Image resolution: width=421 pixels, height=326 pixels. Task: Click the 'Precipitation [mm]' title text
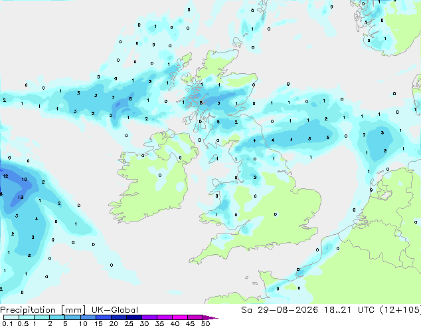(43, 310)
